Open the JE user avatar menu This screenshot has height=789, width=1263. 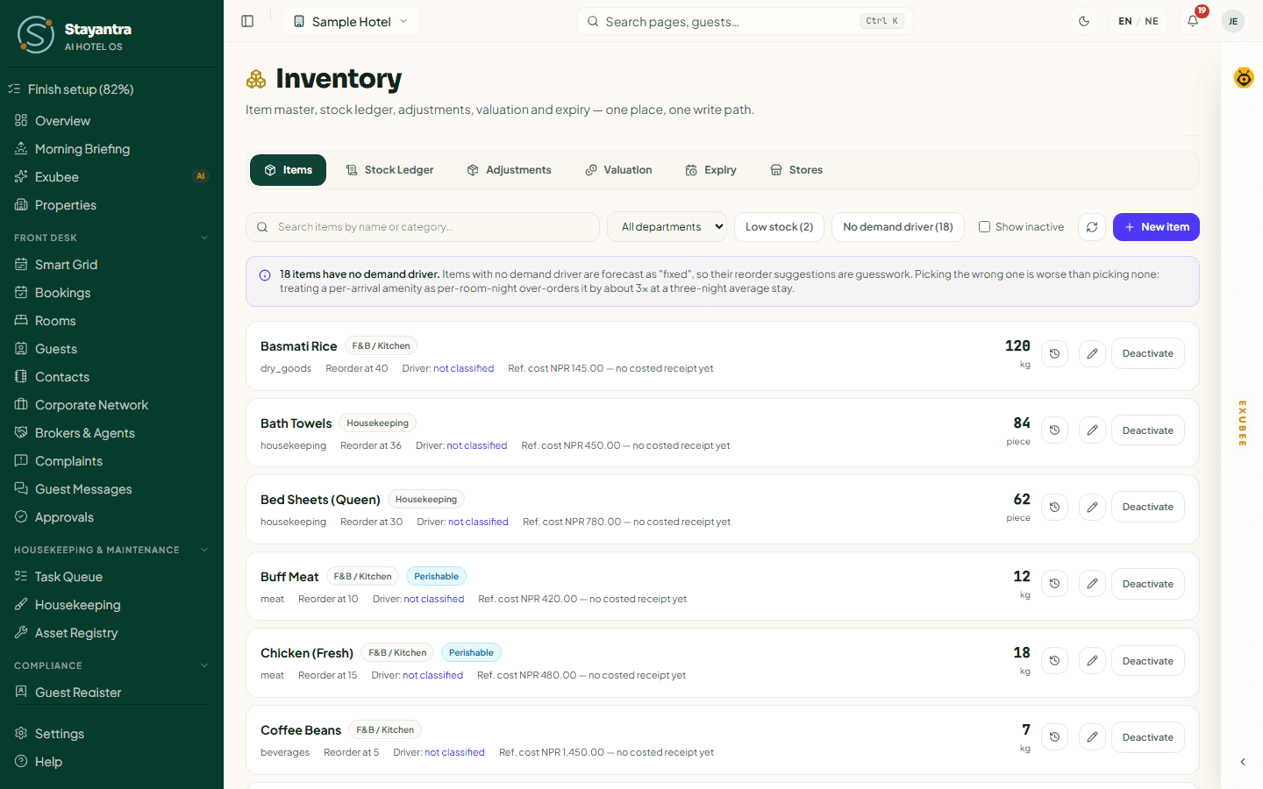coord(1233,21)
